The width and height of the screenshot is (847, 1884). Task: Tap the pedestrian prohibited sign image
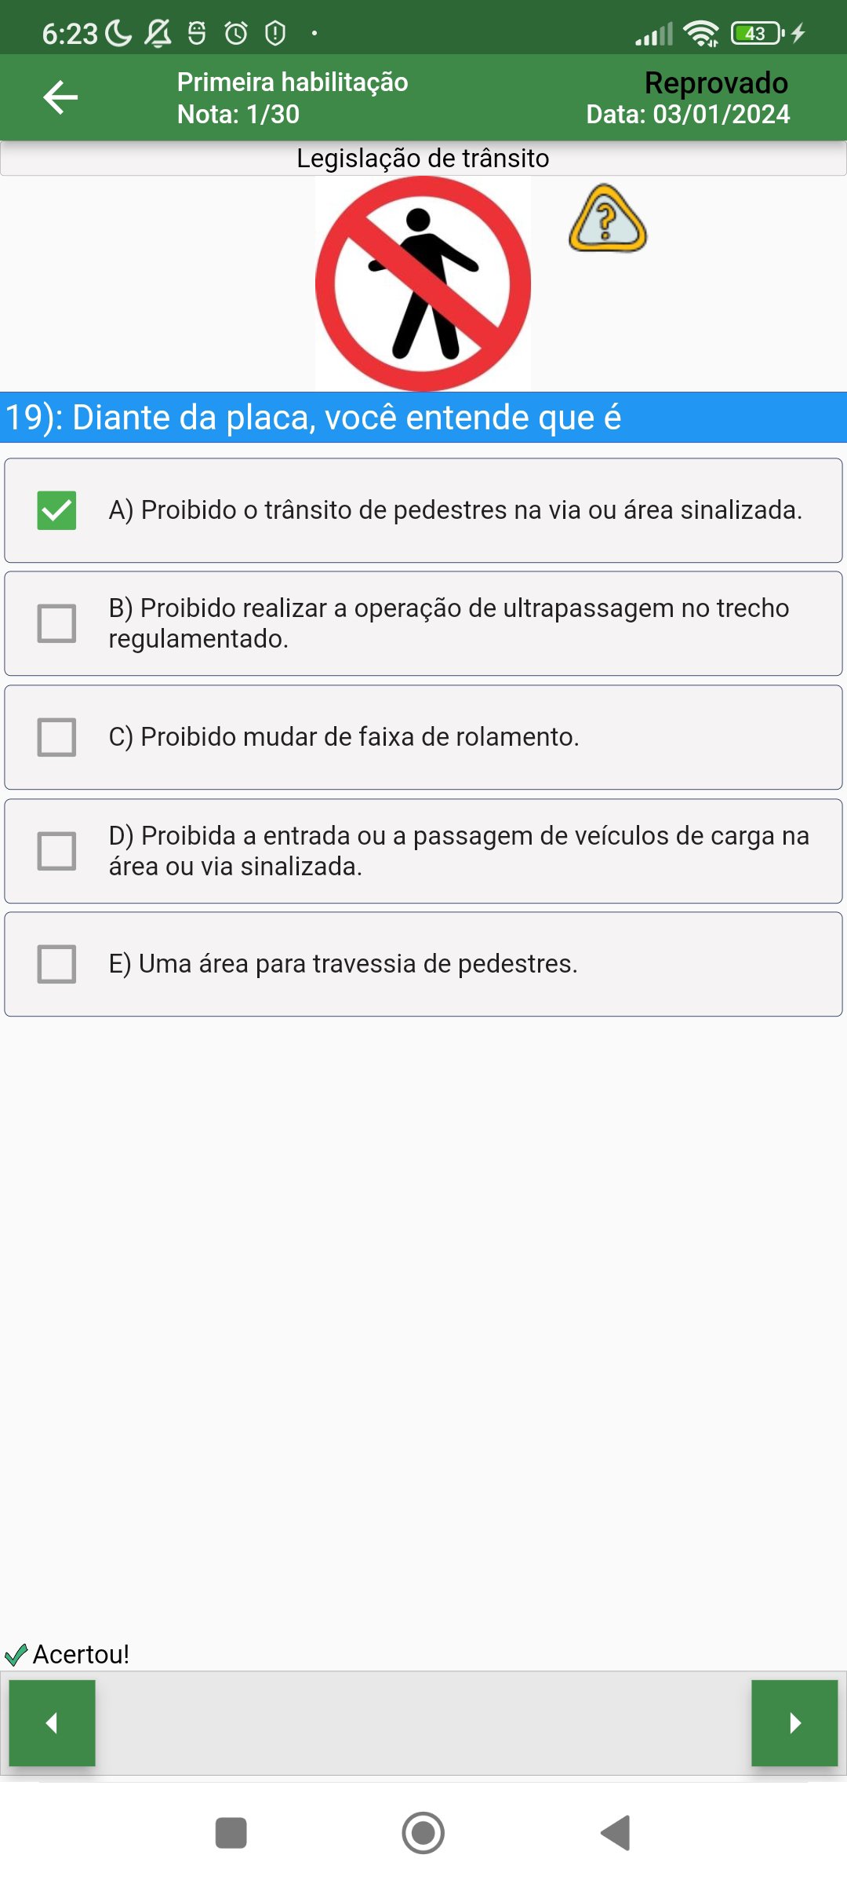[x=423, y=283]
